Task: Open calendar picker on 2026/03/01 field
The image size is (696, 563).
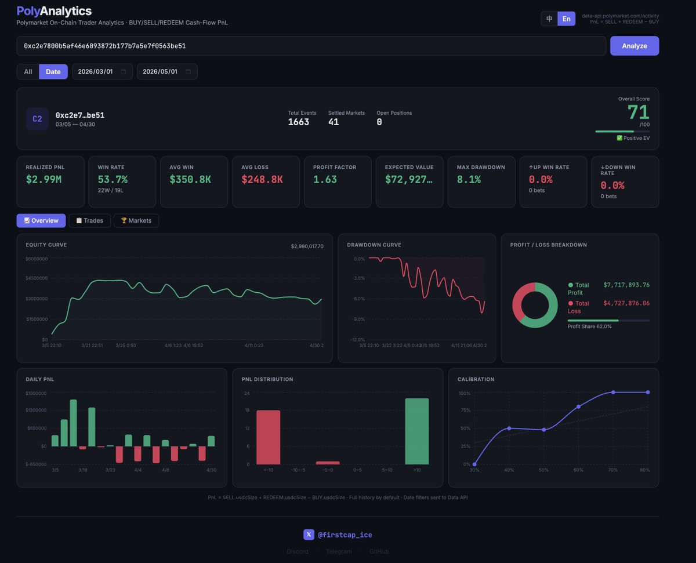Action: tap(124, 72)
